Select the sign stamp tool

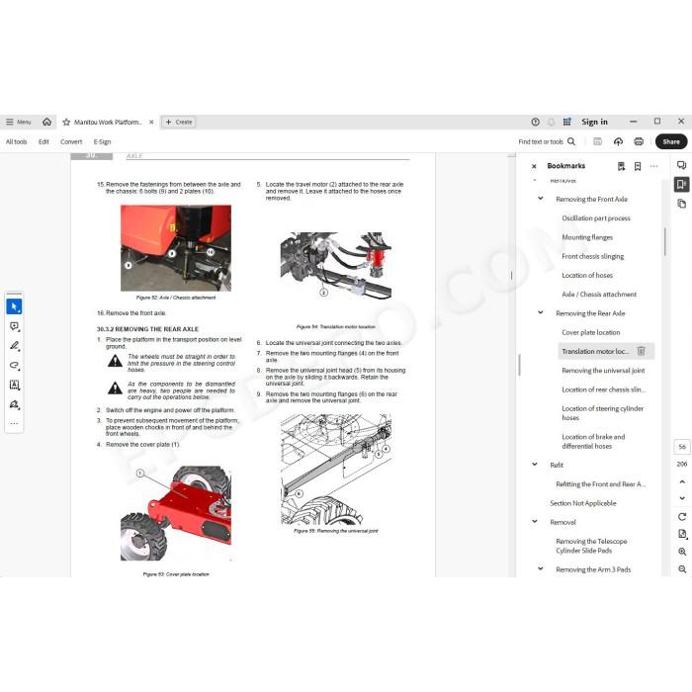[14, 404]
